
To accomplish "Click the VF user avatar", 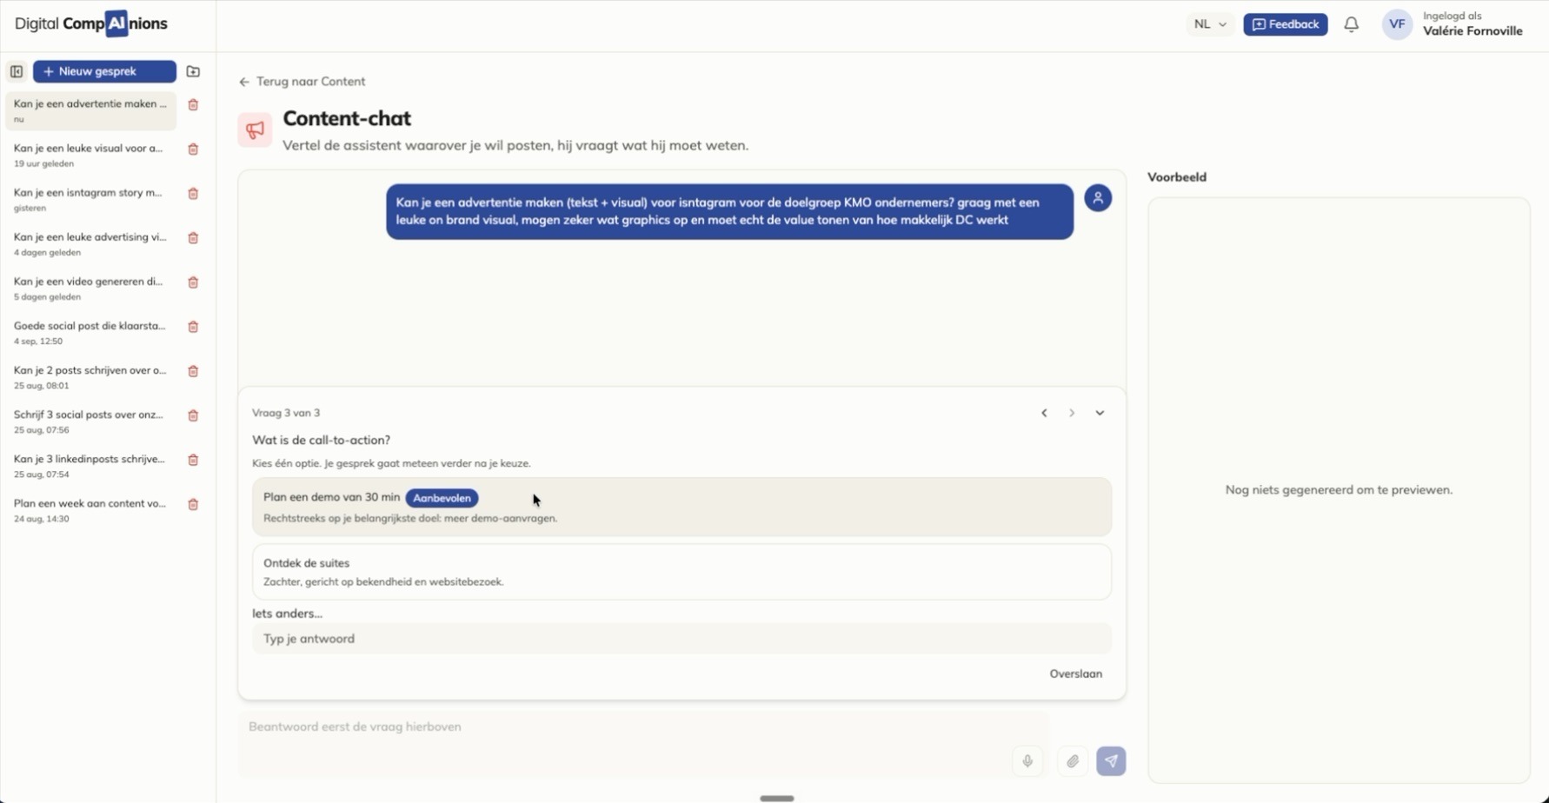I will (1397, 24).
